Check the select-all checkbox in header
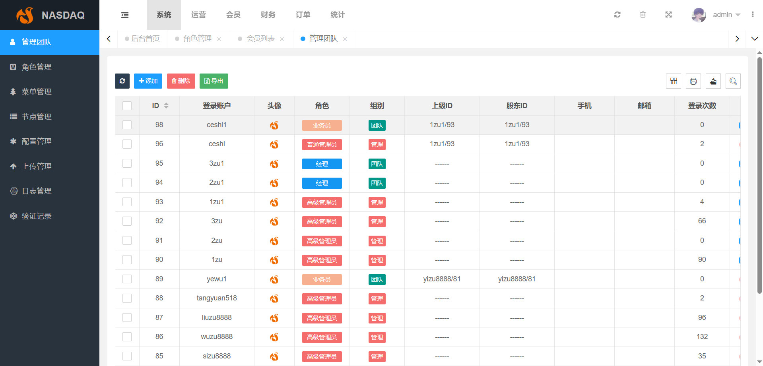Image resolution: width=763 pixels, height=366 pixels. click(x=127, y=106)
